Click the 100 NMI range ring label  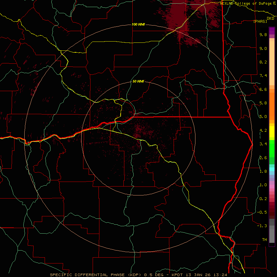pyautogui.click(x=138, y=24)
